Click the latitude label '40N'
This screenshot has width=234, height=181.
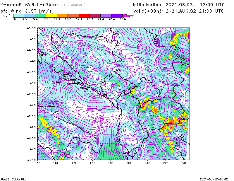[x=33, y=149]
